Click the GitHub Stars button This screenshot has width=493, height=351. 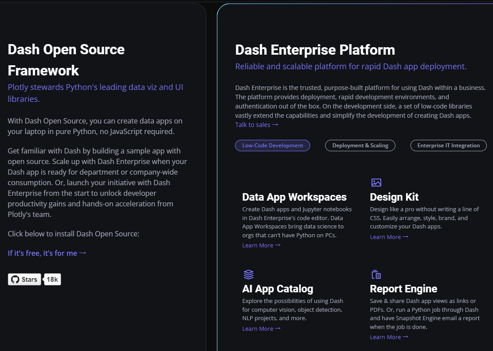click(x=24, y=279)
